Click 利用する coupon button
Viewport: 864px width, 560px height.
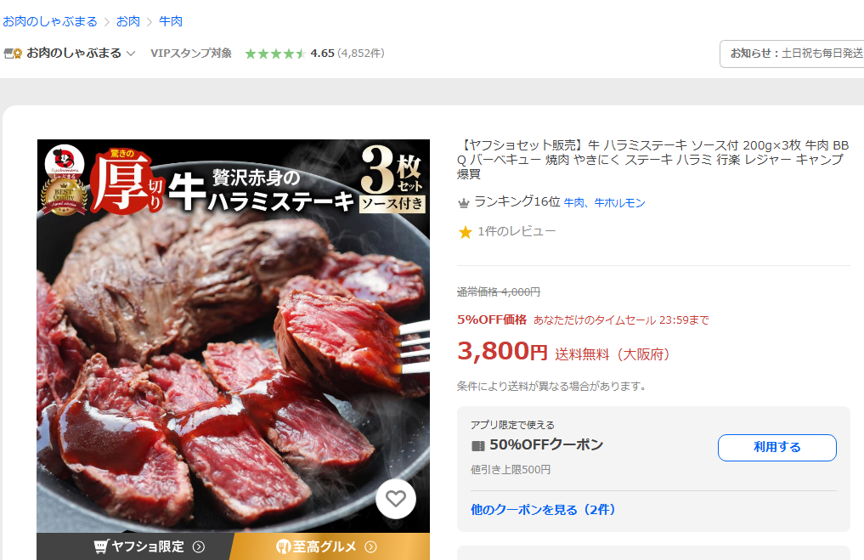(x=777, y=448)
